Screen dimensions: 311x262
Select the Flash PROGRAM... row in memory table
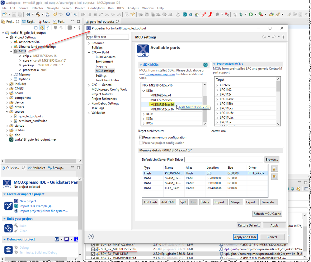[x=205, y=173]
